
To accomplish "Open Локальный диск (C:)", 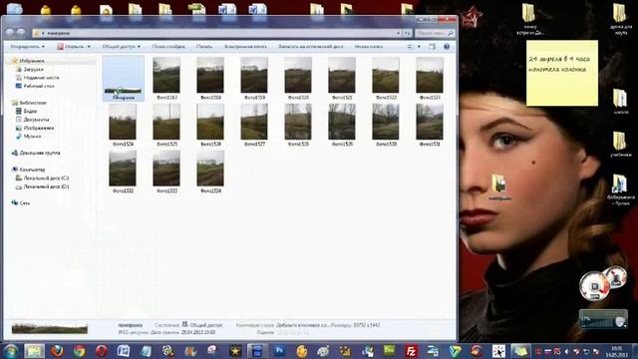I will 42,178.
